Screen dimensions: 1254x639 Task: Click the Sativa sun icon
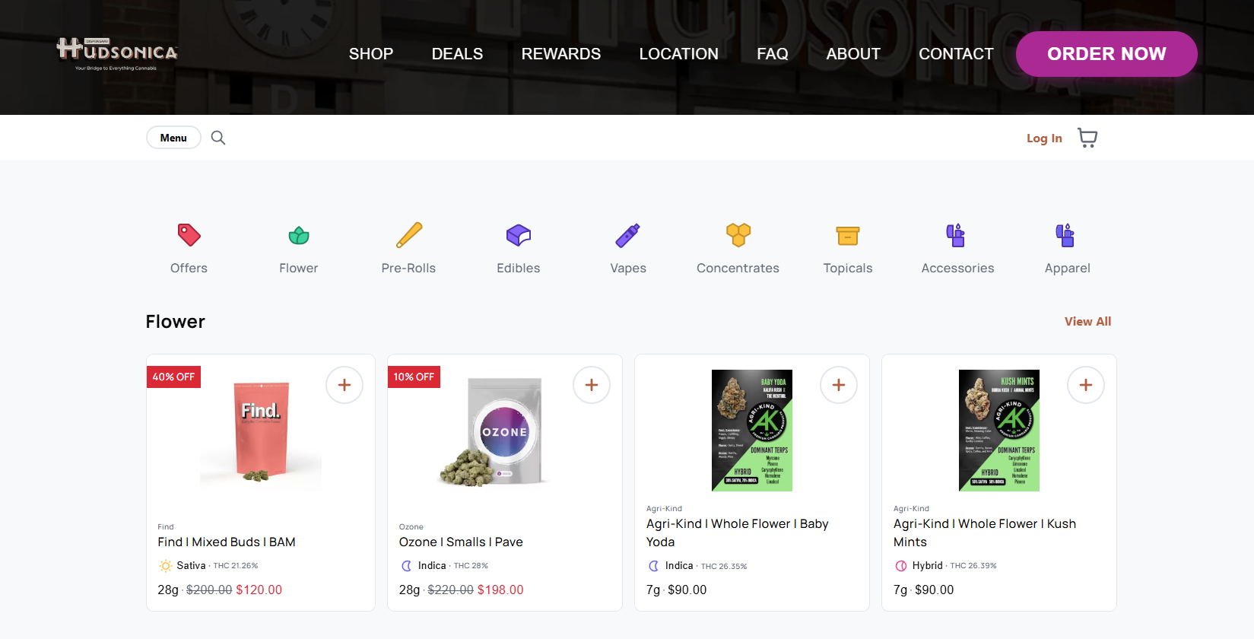[x=165, y=566]
